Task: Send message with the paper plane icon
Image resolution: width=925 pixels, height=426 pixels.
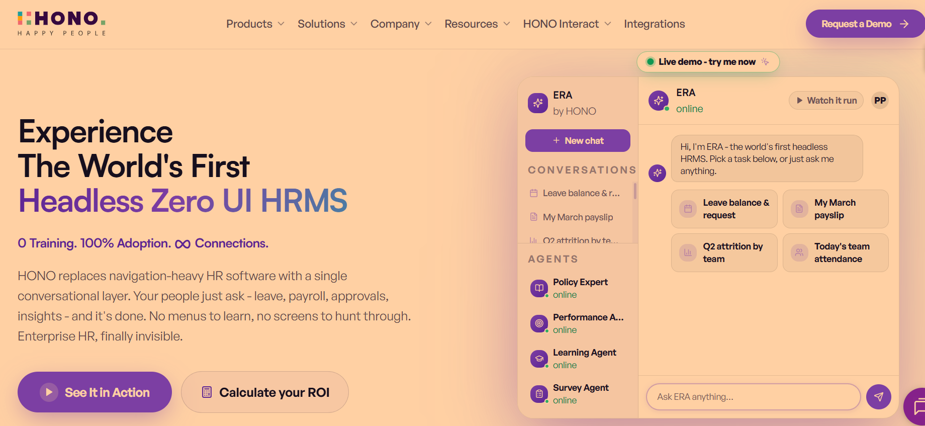Action: 879,397
